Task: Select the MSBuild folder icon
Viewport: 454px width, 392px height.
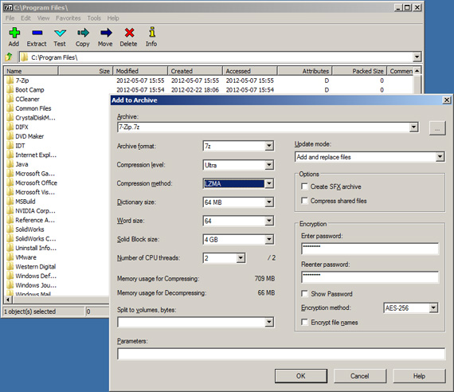Action: [x=10, y=201]
